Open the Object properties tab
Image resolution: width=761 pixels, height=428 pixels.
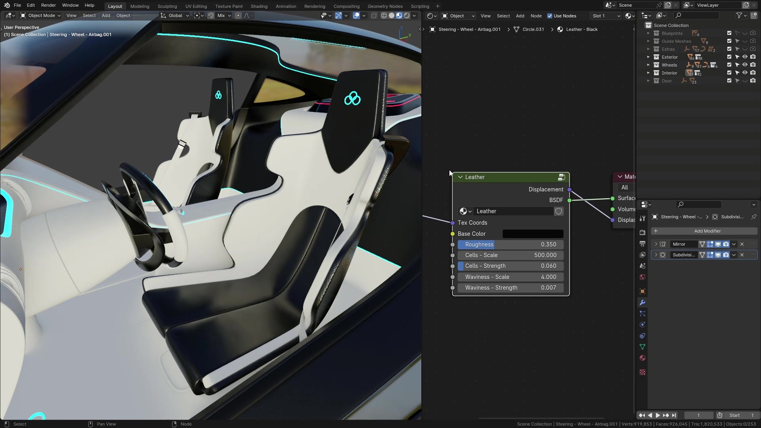click(642, 291)
